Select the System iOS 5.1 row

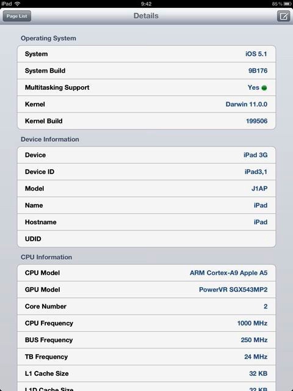(x=146, y=54)
